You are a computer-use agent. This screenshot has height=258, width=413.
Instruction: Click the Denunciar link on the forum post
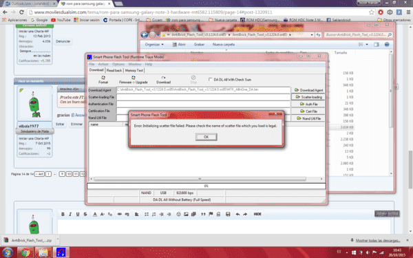63,41
